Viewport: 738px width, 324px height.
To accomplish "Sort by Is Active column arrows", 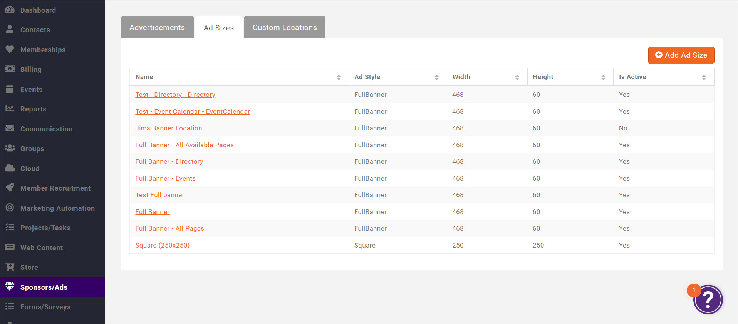I will (x=704, y=77).
